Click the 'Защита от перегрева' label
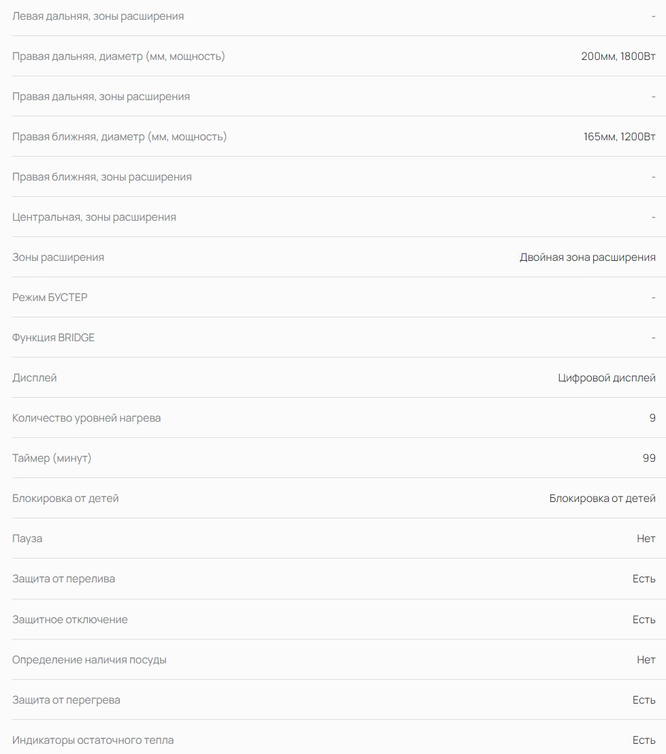Image resolution: width=666 pixels, height=754 pixels. tap(66, 700)
